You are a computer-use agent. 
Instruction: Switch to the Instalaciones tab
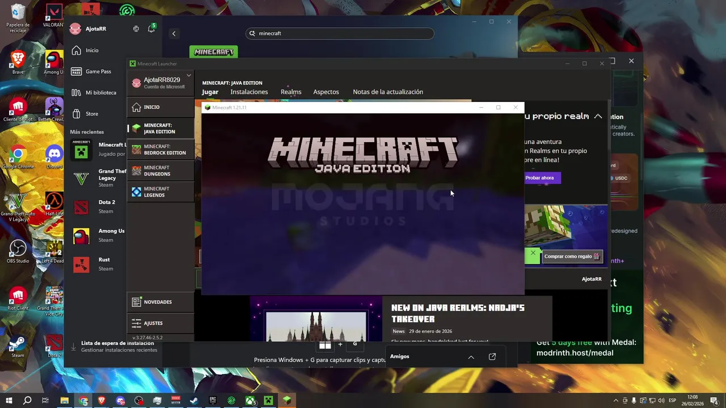click(249, 92)
